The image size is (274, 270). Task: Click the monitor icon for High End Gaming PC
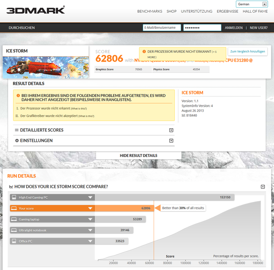point(14,198)
